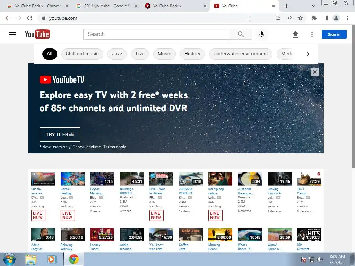Select the Chill-out music chip
This screenshot has height=266, width=355.
[82, 54]
